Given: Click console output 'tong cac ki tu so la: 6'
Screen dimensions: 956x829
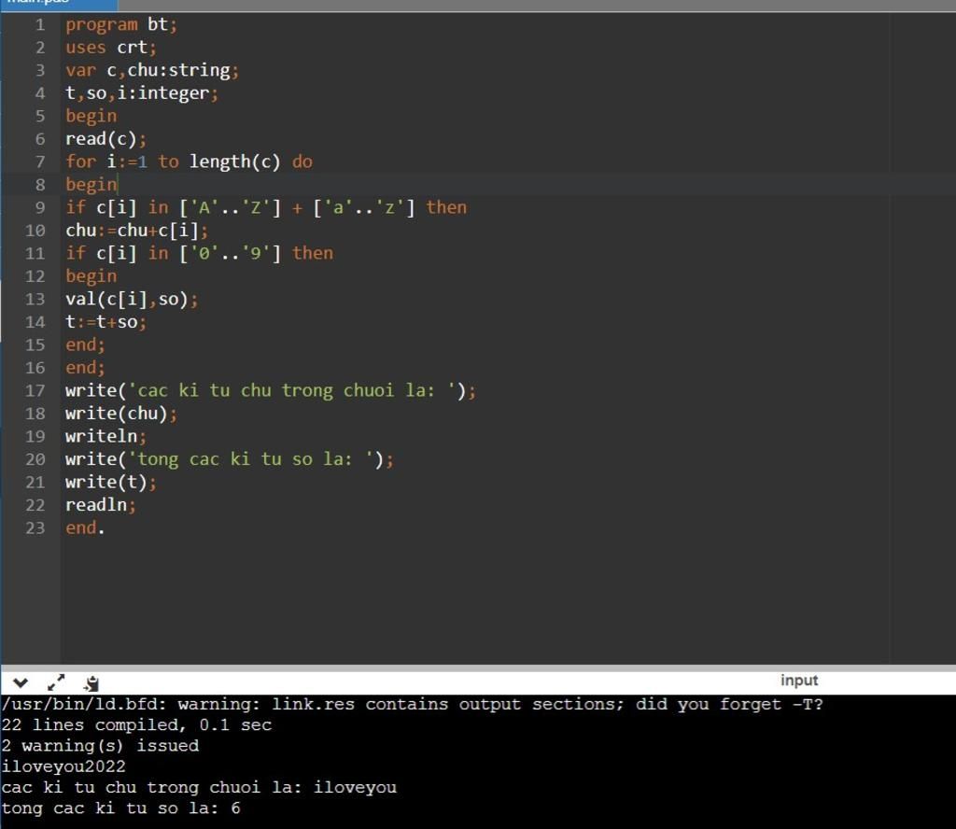Looking at the screenshot, I should click(x=120, y=808).
